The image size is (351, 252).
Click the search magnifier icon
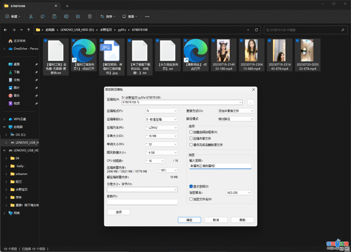[342, 30]
